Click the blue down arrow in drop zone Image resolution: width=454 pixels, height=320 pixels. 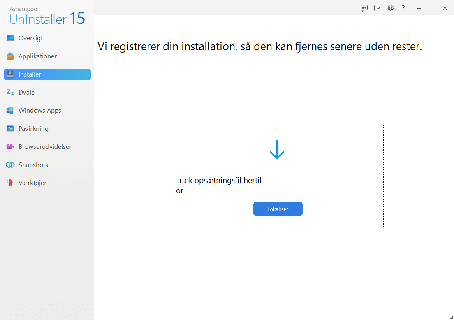[x=277, y=149]
